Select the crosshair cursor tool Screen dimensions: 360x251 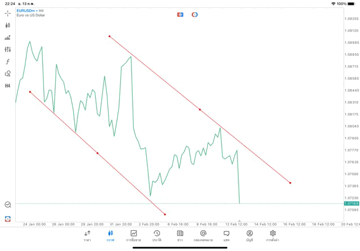tap(8, 13)
